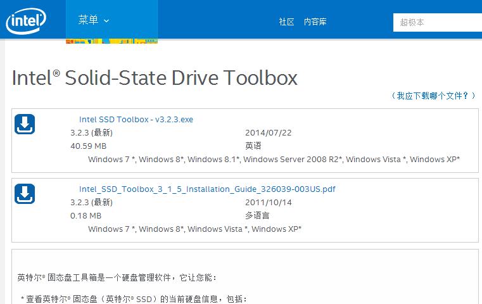Select the file size 0.18 MB
The image size is (482, 304).
point(86,216)
